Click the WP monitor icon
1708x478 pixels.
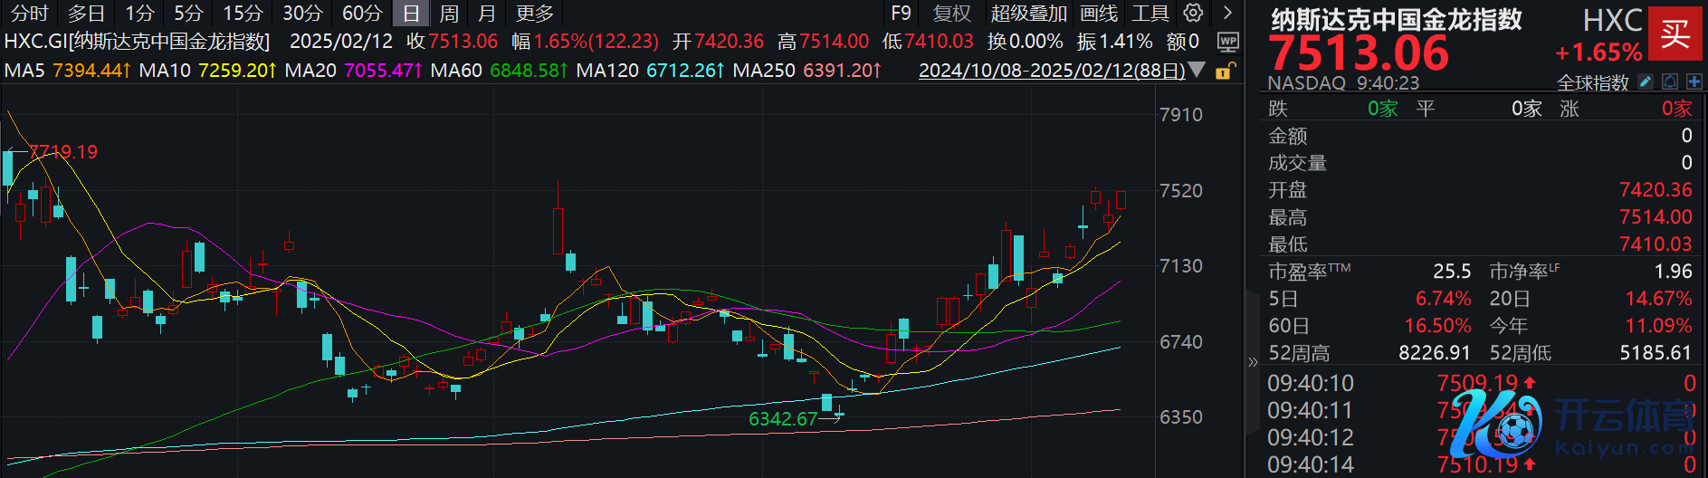[1227, 42]
